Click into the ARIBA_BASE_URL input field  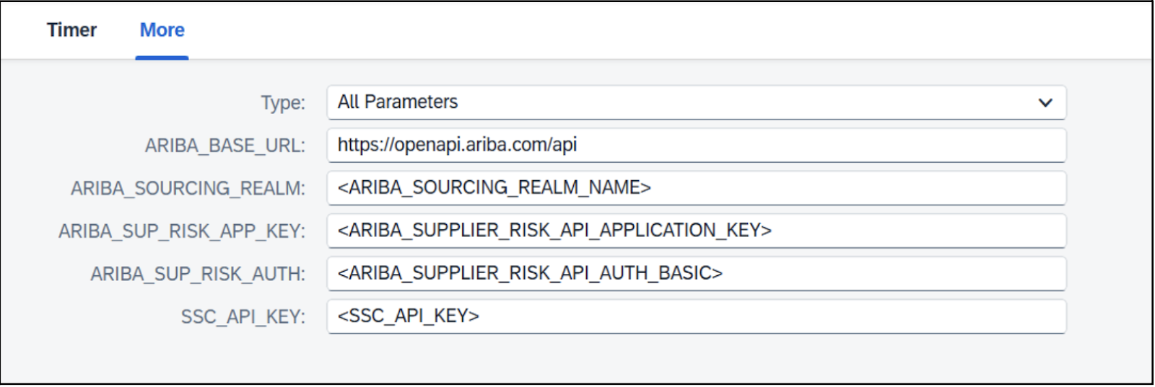[697, 145]
